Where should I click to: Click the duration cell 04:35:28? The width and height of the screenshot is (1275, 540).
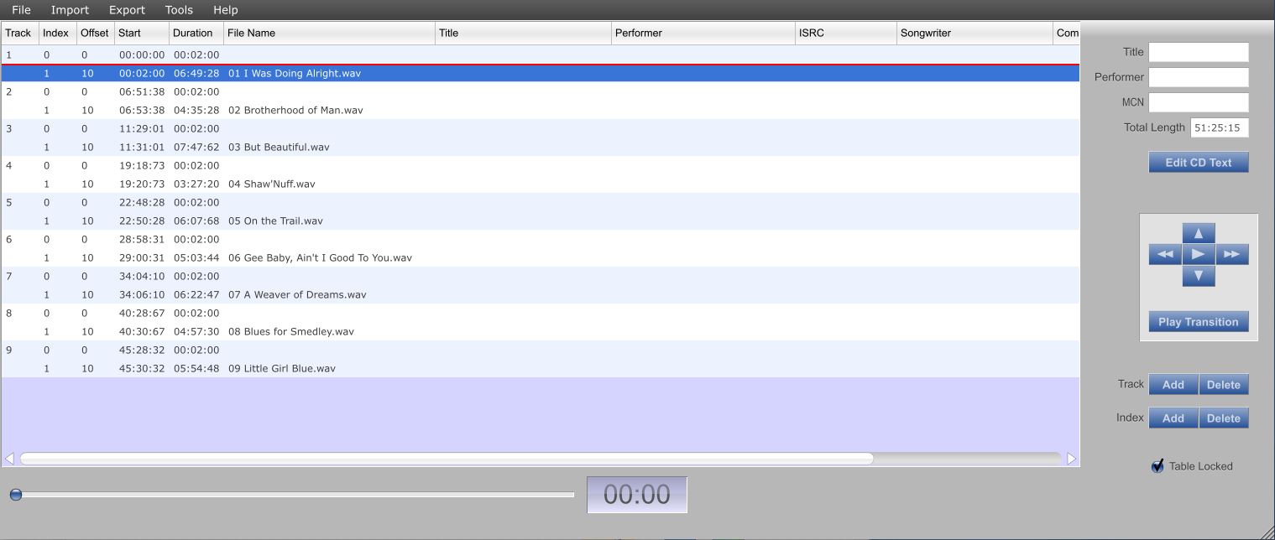[x=196, y=110]
